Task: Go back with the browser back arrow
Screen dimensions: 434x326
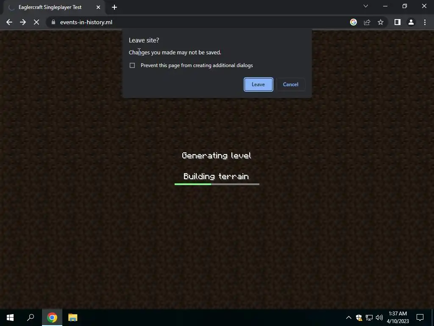Action: point(9,22)
